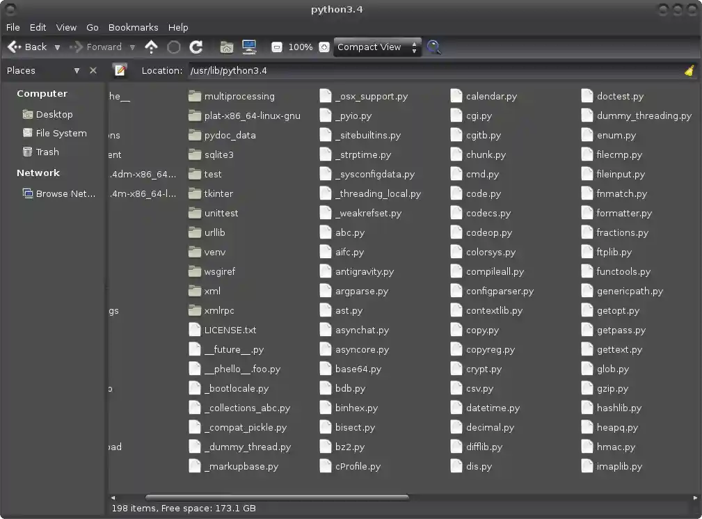702x519 pixels.
Task: Open the desktop shortcut icon in the toolbar
Action: tap(249, 47)
